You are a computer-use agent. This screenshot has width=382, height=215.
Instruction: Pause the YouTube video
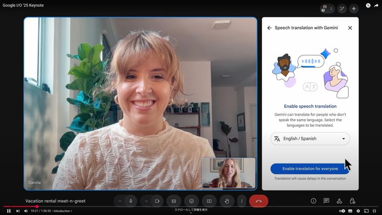[x=9, y=211]
